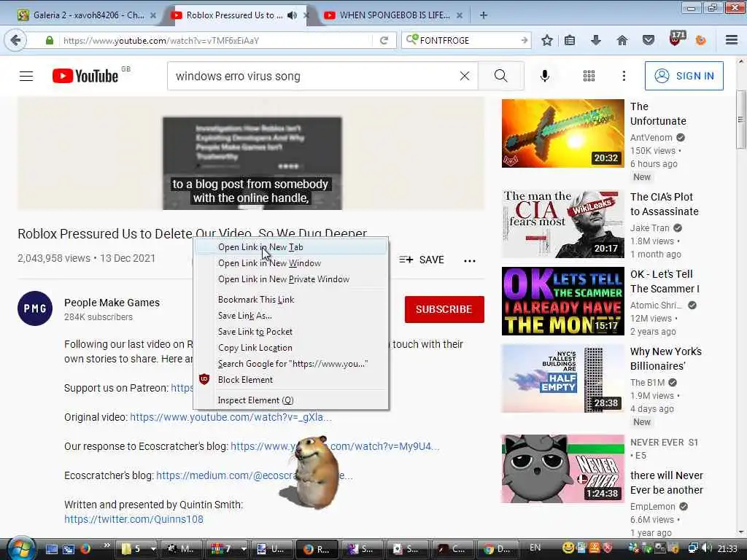Click the SAVE to playlist button
747x560 pixels.
[x=422, y=260]
